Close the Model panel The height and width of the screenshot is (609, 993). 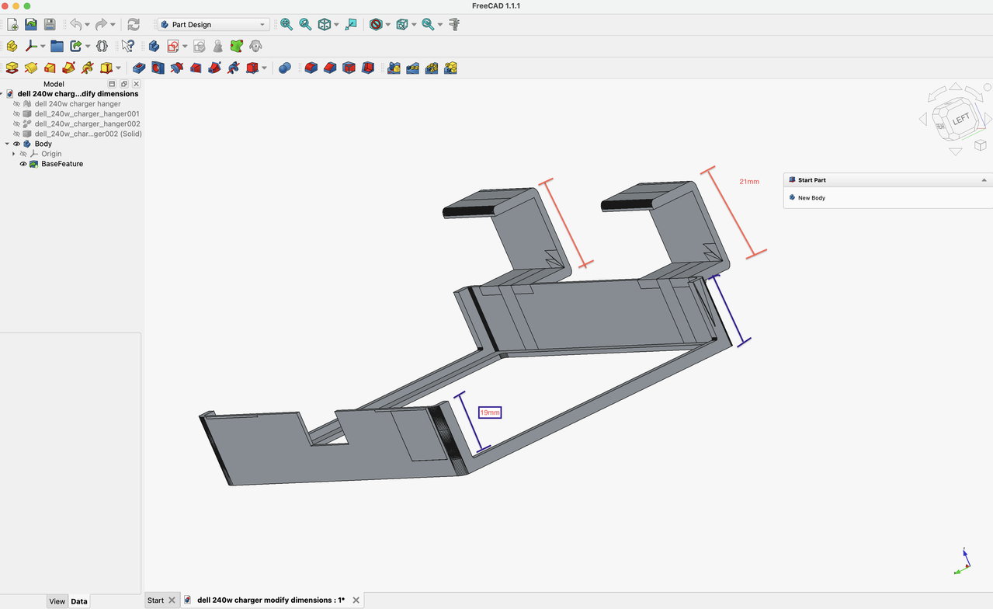[137, 84]
